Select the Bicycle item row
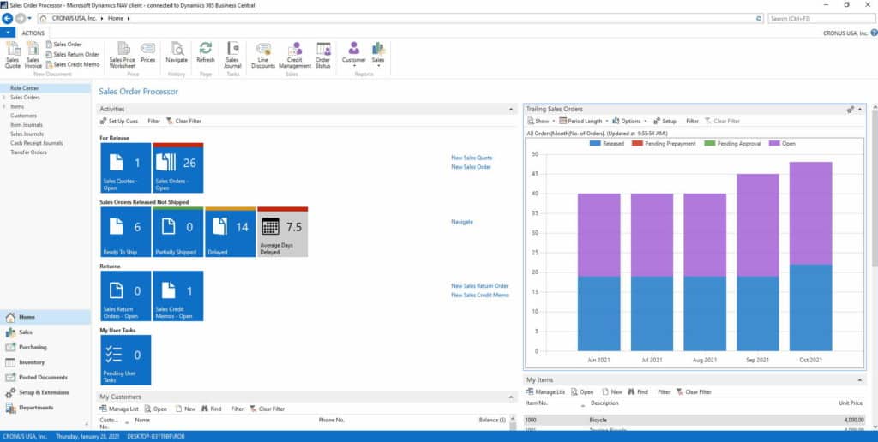This screenshot has height=442, width=878. (x=695, y=420)
